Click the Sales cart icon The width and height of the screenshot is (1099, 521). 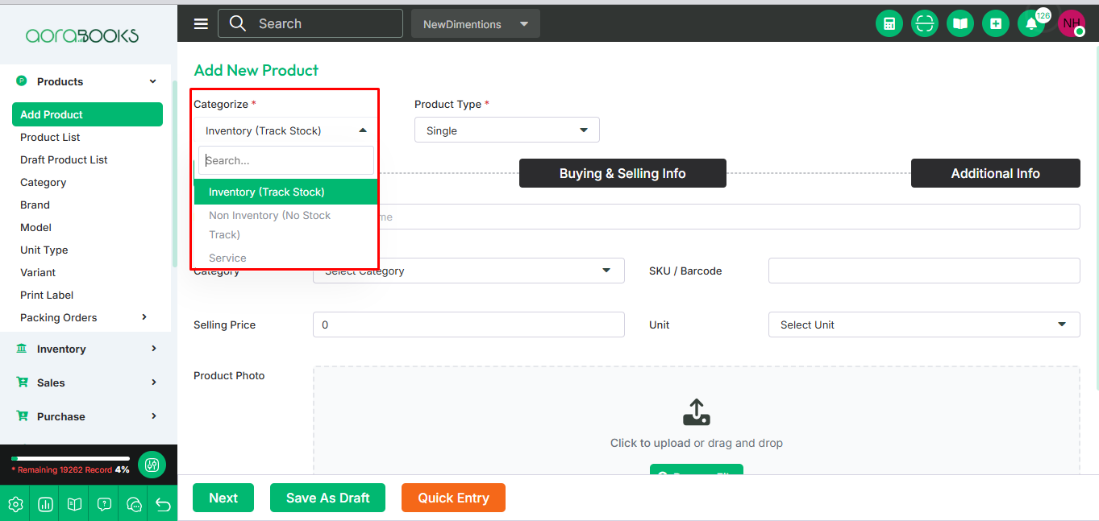(23, 382)
